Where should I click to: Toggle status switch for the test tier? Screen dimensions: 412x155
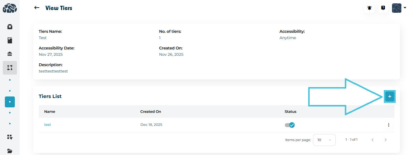tap(290, 125)
